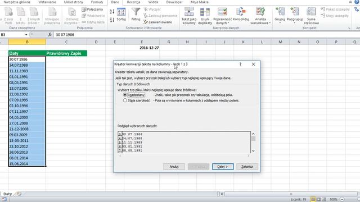
Task: Expand the Name Box dropdown
Action: 26,35
